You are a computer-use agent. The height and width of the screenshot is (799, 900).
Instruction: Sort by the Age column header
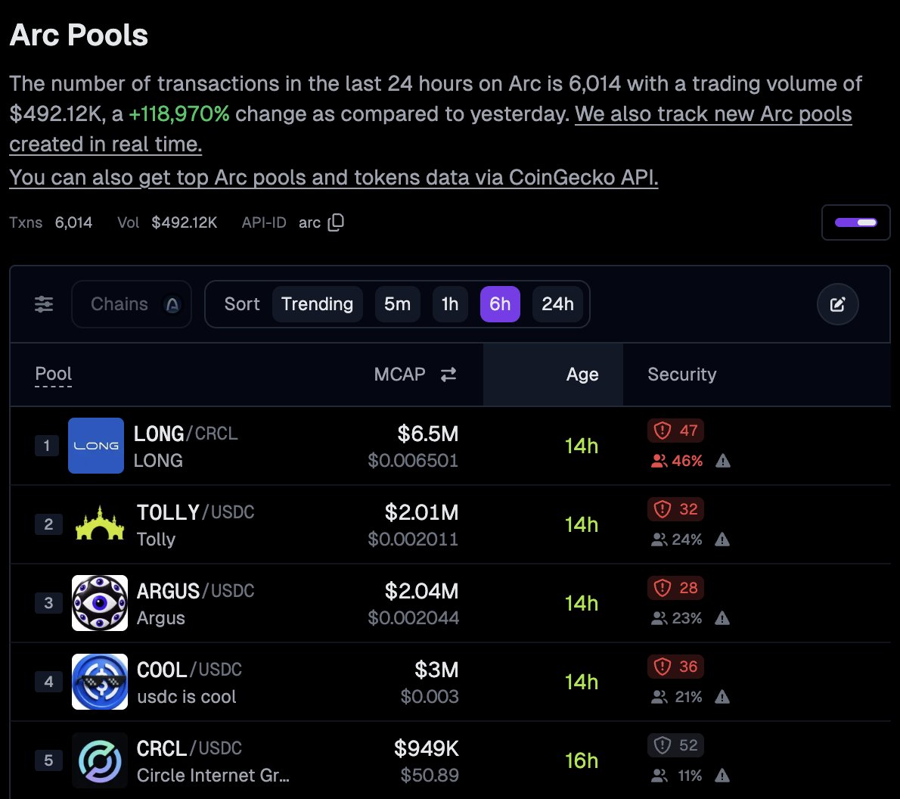coord(582,375)
